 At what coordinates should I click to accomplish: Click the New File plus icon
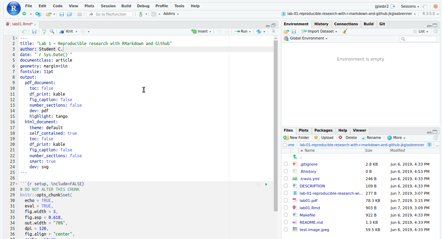pyautogui.click(x=24, y=14)
